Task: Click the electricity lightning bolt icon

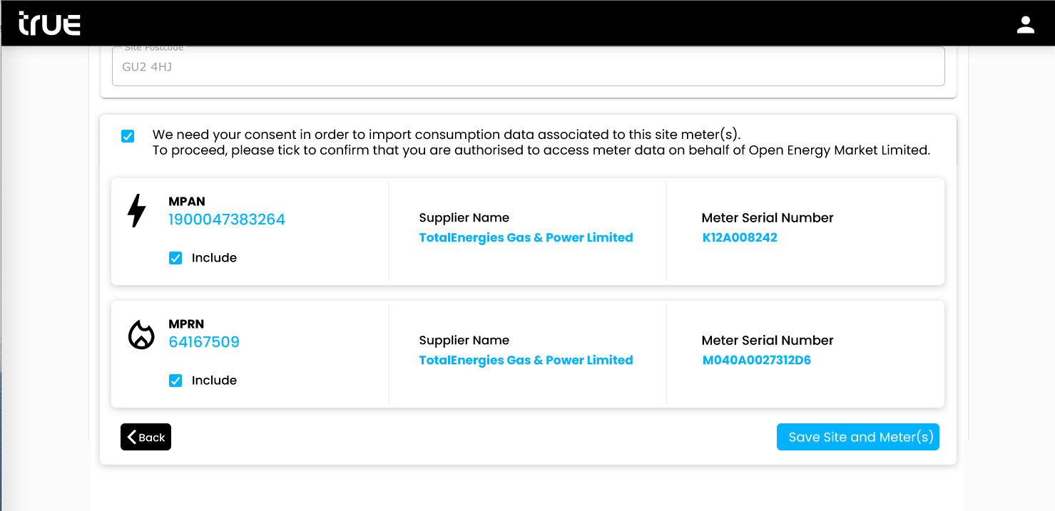Action: (x=136, y=211)
